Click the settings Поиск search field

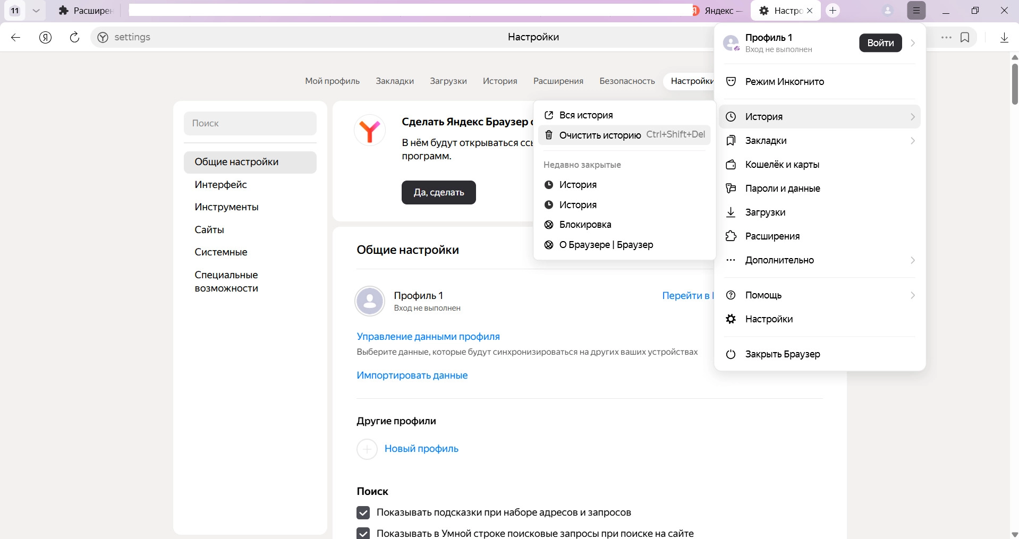(x=250, y=123)
